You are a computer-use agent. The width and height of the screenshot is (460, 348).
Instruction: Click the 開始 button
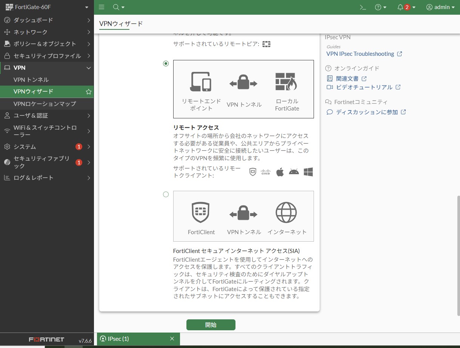coord(211,325)
